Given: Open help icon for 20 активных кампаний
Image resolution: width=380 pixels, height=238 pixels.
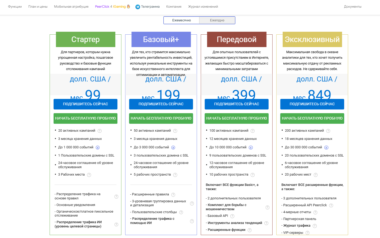Looking at the screenshot, I should pos(99,131).
